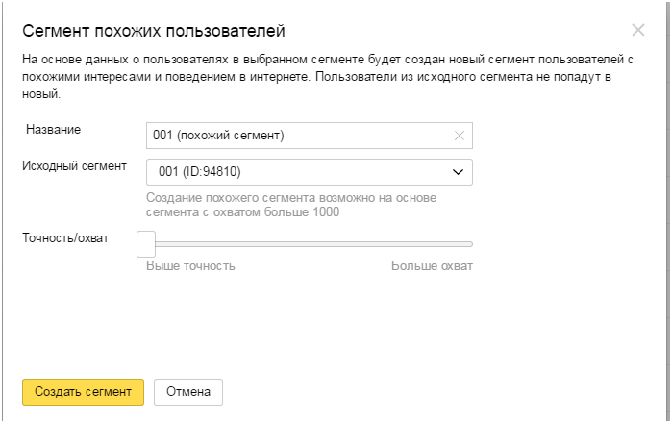Grab the Точность/охват slider handle
The height and width of the screenshot is (423, 672).
146,244
